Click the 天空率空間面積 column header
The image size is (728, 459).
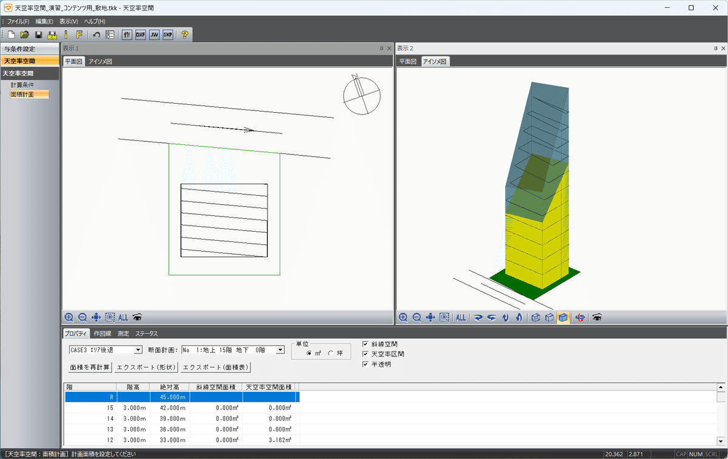tap(269, 386)
